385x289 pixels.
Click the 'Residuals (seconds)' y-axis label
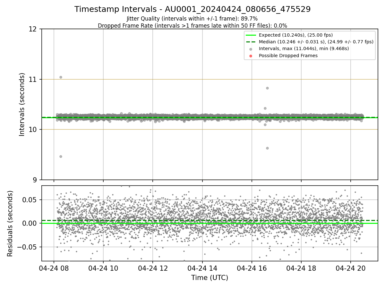[x=10, y=223]
